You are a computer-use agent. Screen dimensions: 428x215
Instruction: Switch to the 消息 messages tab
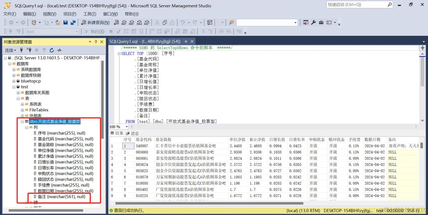(132, 133)
